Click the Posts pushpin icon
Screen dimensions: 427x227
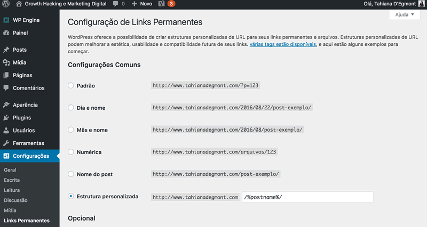click(6, 50)
